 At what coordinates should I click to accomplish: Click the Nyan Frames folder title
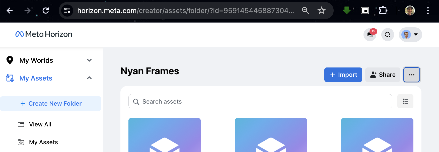coord(150,71)
